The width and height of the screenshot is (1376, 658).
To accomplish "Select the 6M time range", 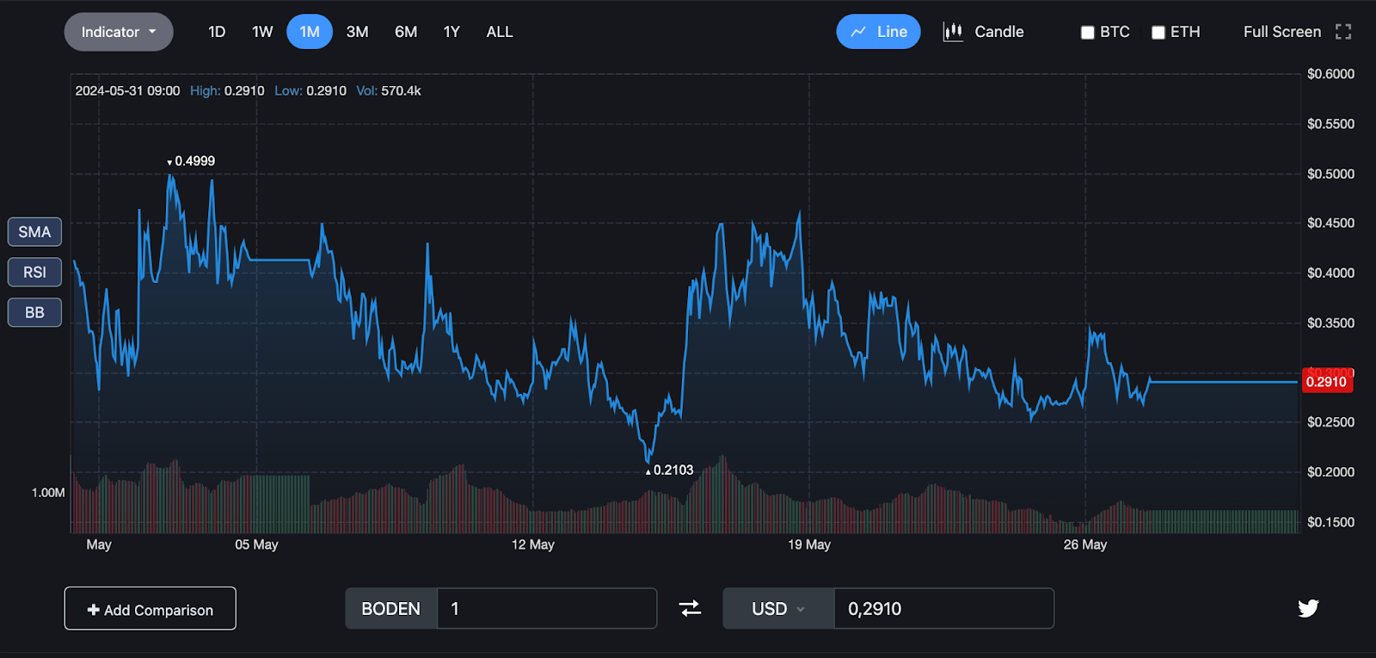I will (406, 32).
